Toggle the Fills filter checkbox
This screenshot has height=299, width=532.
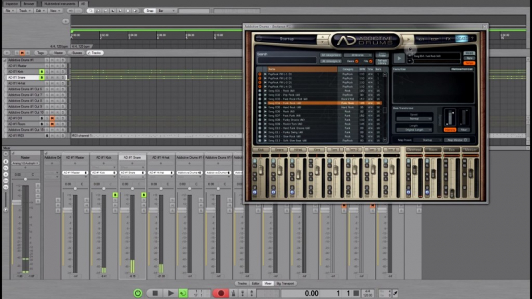click(371, 61)
